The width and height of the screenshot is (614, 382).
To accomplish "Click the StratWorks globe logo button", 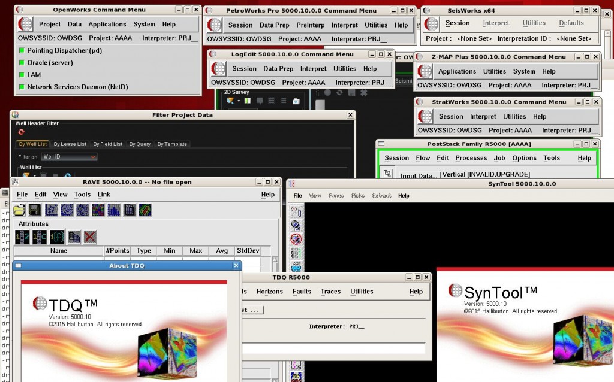I will (425, 117).
